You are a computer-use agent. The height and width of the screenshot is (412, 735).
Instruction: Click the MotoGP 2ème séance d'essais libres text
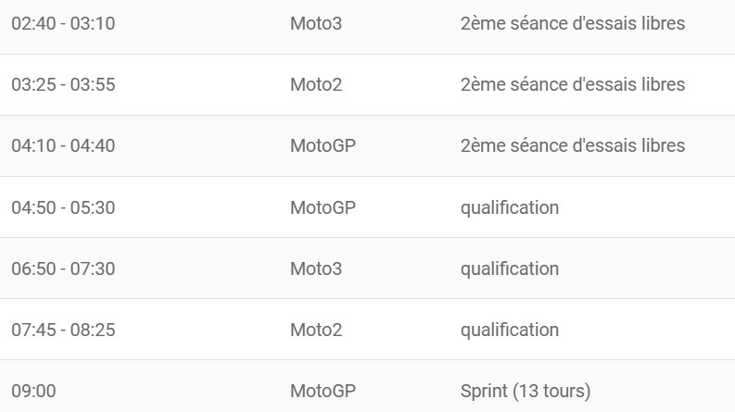(x=573, y=145)
